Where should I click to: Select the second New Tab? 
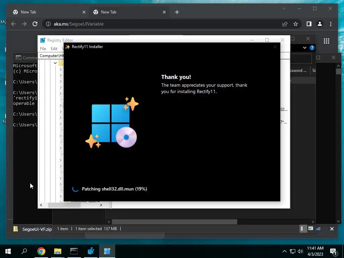(x=128, y=12)
